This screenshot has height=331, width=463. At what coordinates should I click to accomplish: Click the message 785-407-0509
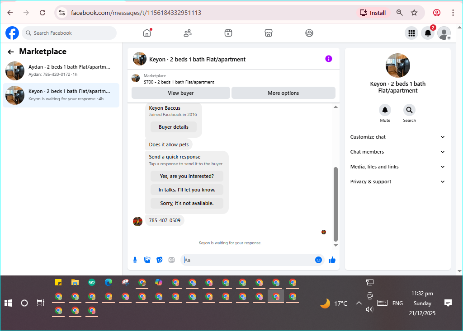coord(165,220)
